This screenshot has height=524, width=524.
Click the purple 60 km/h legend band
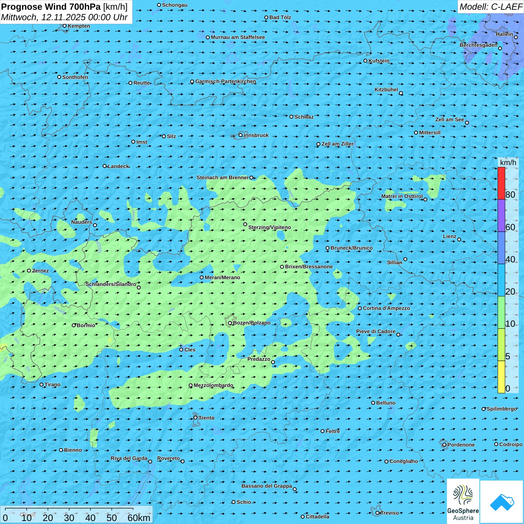pos(501,216)
